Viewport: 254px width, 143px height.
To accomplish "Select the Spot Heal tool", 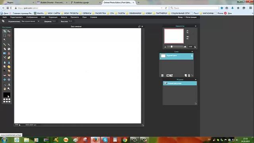I will pos(9,75).
